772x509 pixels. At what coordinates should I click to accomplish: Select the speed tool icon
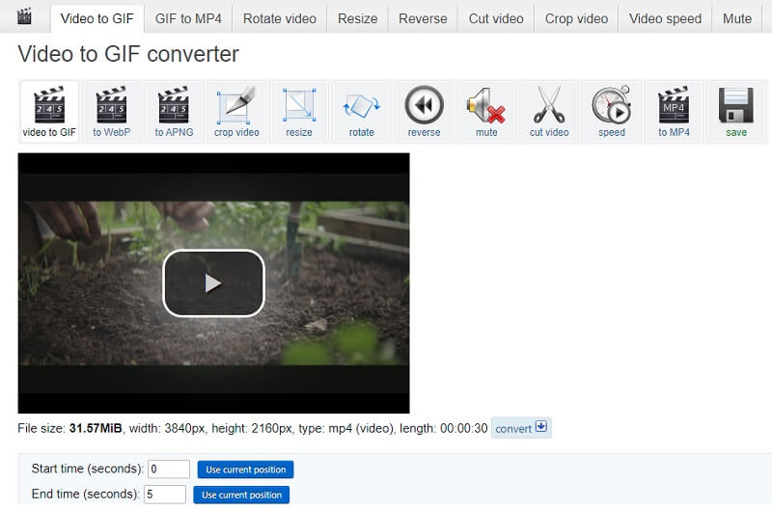(612, 111)
